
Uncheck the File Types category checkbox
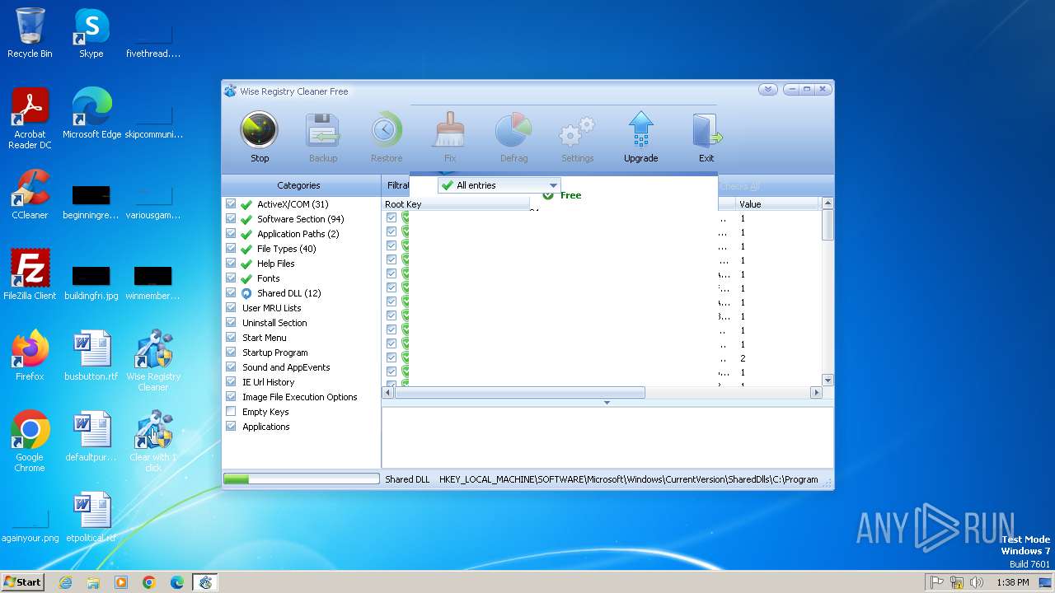[x=231, y=249]
